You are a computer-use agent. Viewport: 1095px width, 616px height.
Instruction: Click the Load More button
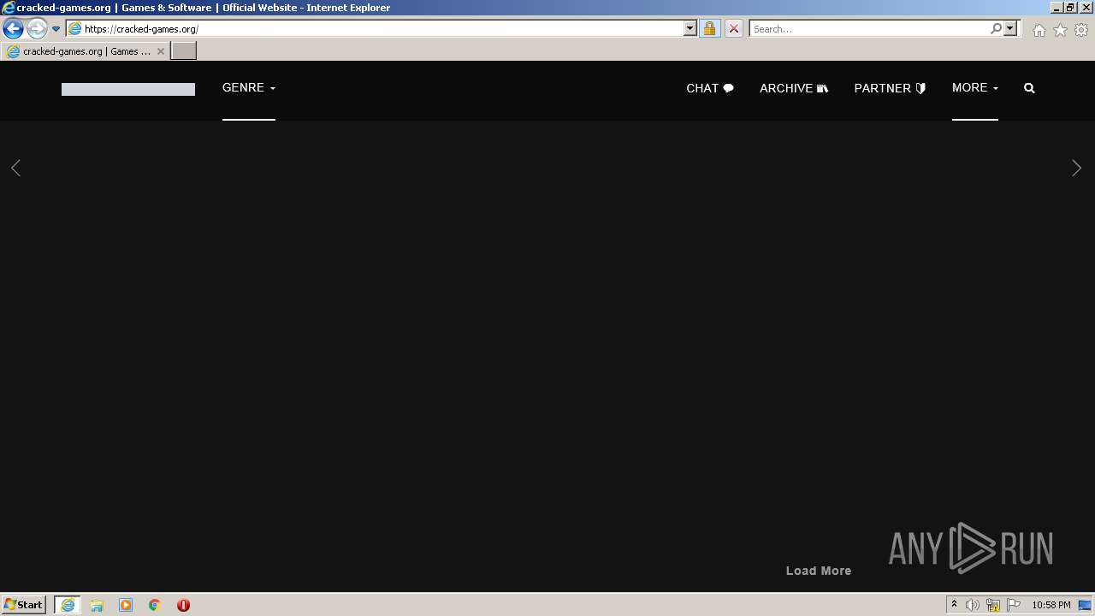tap(819, 571)
